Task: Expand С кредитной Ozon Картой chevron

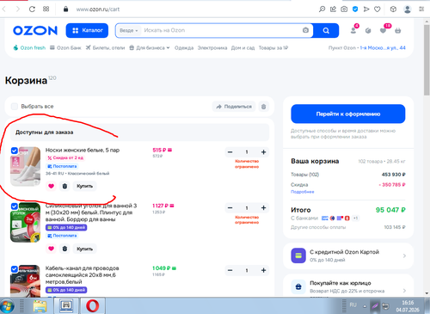Action: pos(404,256)
